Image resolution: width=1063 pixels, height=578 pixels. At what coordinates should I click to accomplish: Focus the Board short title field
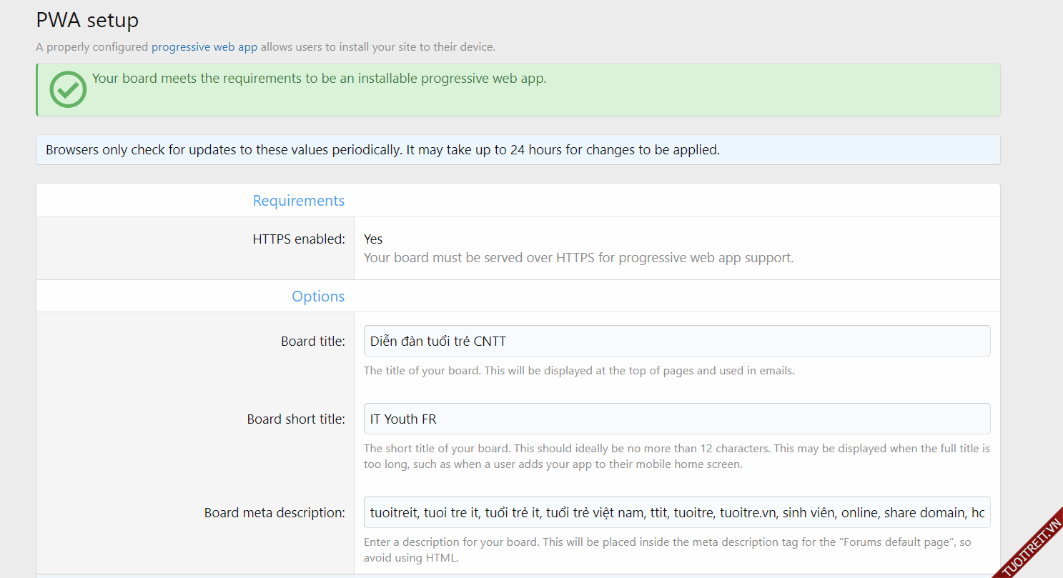(x=676, y=419)
